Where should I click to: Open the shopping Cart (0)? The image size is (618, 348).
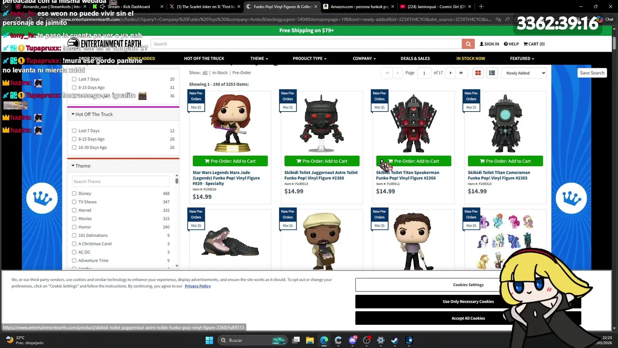534,44
